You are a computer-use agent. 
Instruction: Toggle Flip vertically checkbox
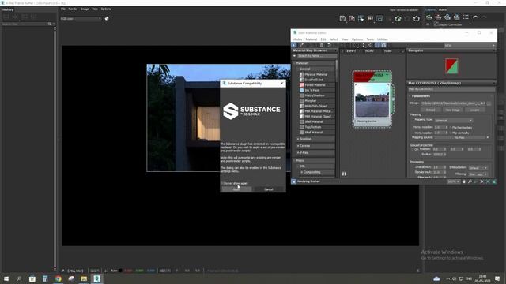pos(451,133)
